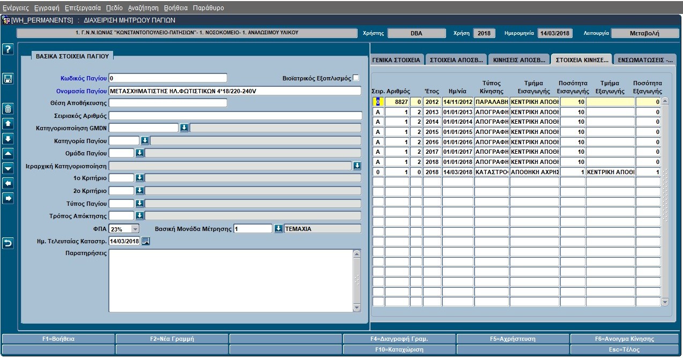Open the Επεξεργασία menu

coord(83,8)
